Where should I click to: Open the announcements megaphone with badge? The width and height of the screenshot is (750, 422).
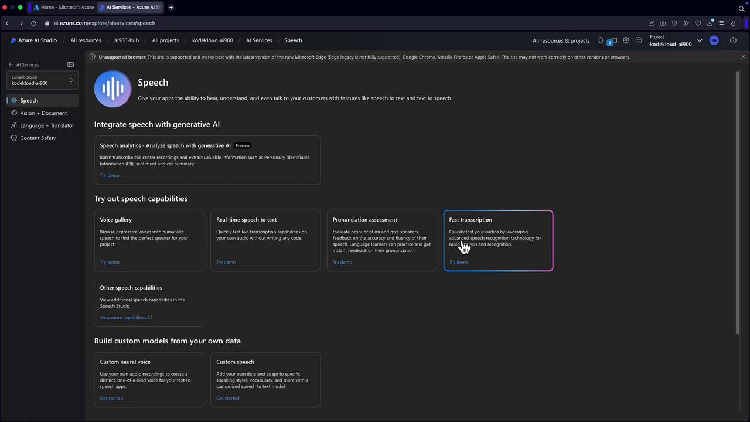click(612, 41)
